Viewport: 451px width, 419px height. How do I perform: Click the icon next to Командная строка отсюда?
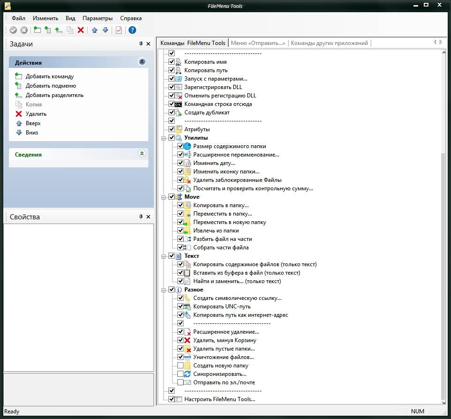pos(179,104)
